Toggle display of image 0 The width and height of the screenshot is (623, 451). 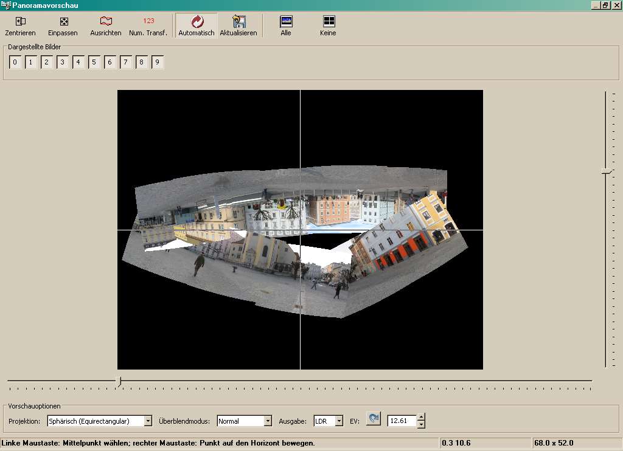(16, 62)
